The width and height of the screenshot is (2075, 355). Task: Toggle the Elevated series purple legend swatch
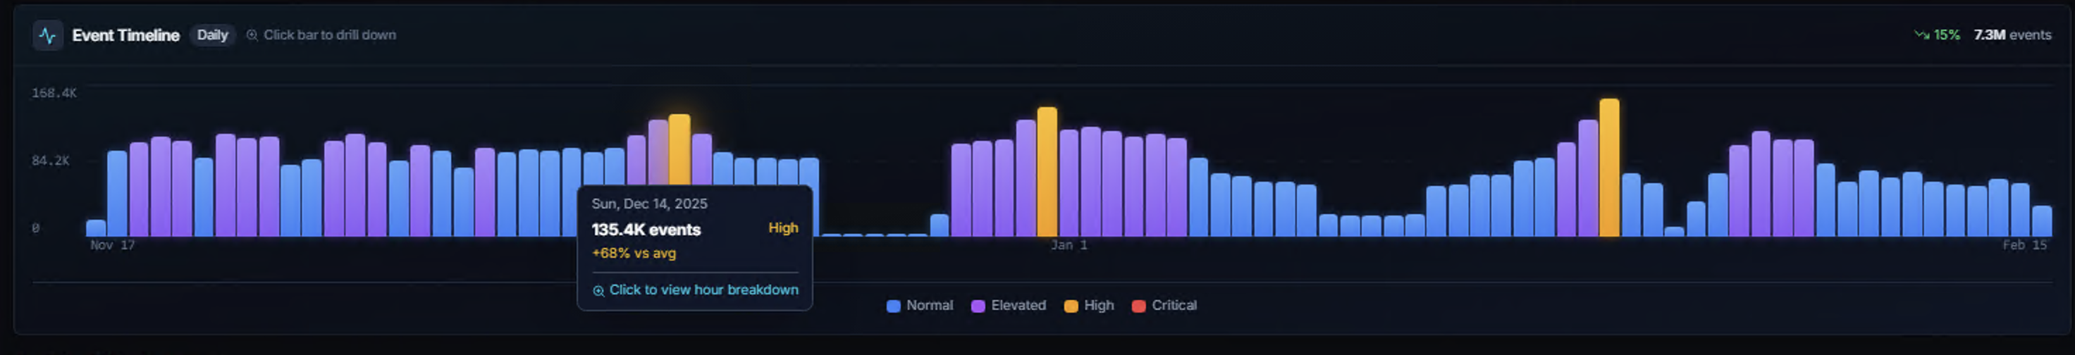pos(978,306)
